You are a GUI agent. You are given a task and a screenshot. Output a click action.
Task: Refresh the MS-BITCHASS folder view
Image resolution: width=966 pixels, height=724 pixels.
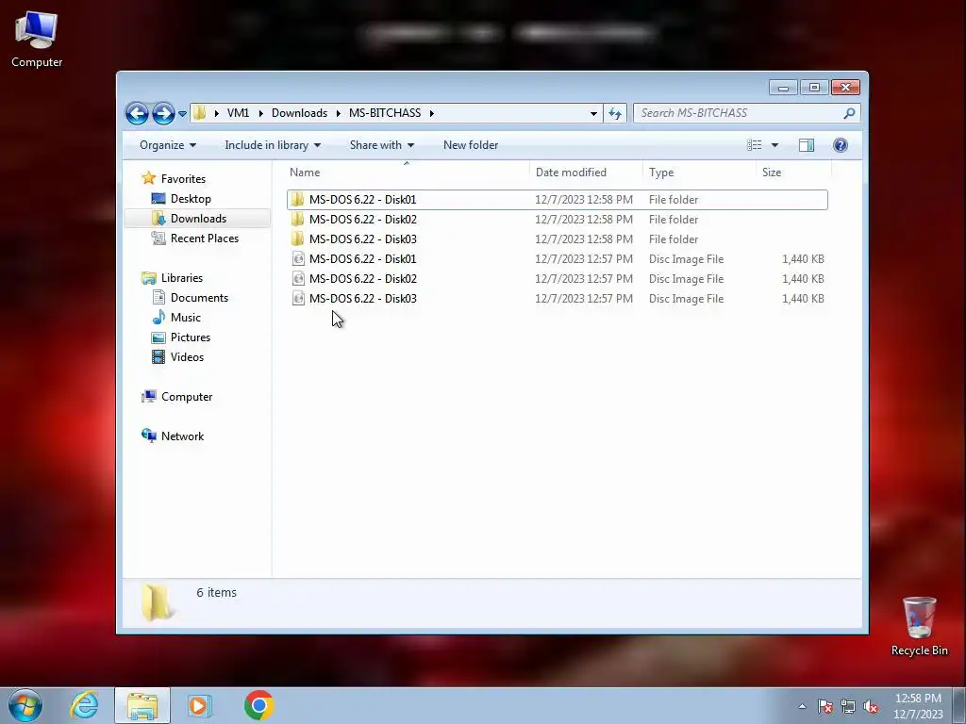coord(615,113)
